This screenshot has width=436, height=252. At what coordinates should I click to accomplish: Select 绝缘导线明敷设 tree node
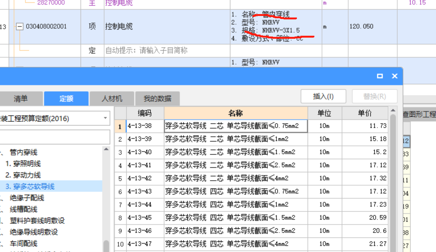pos(34,232)
